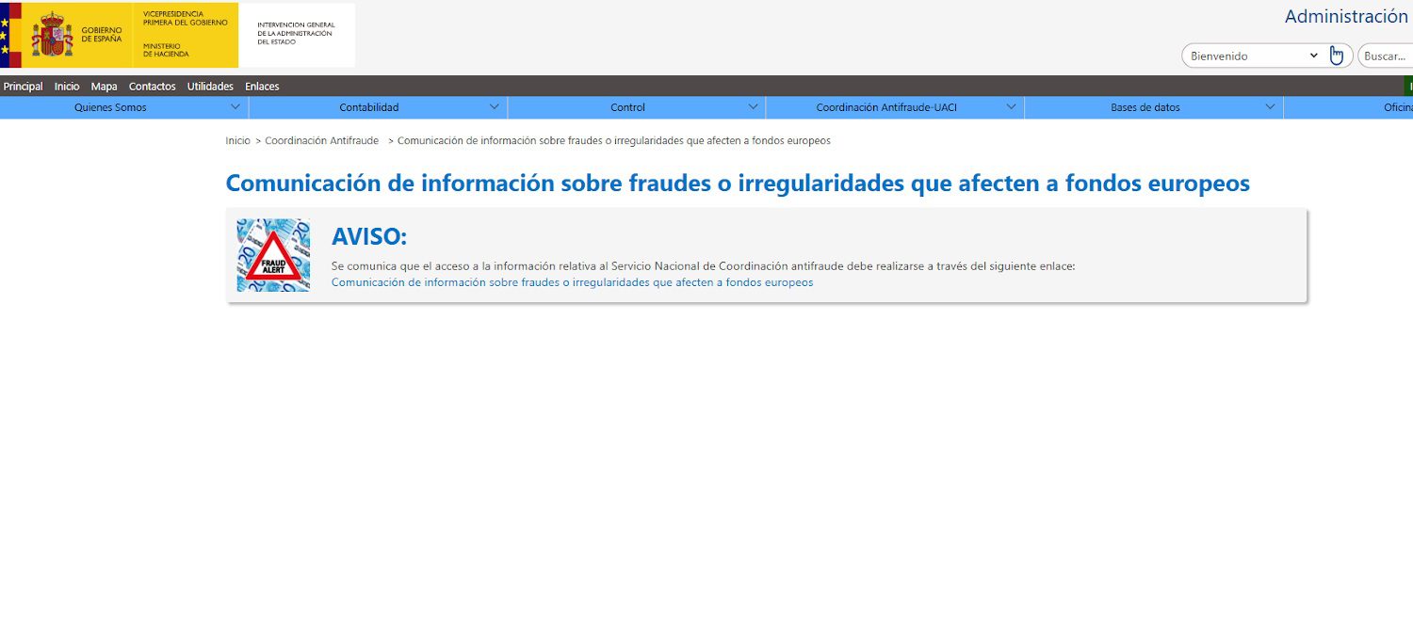Select Contactos in the top menu bar

click(x=152, y=86)
